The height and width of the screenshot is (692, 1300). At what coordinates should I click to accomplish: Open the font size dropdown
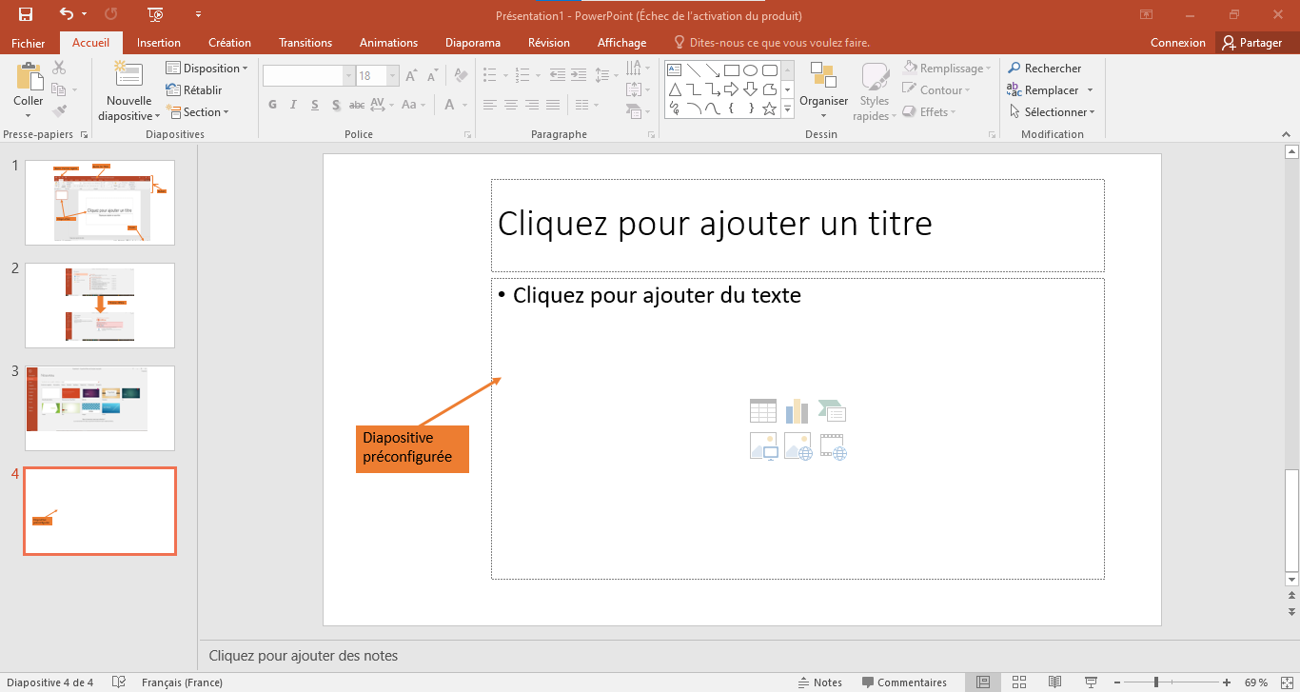392,76
